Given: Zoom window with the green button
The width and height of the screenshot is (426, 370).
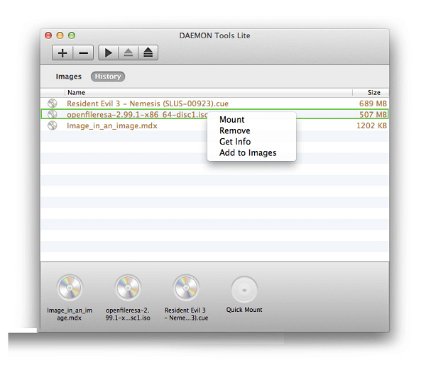Looking at the screenshot, I should pos(72,35).
